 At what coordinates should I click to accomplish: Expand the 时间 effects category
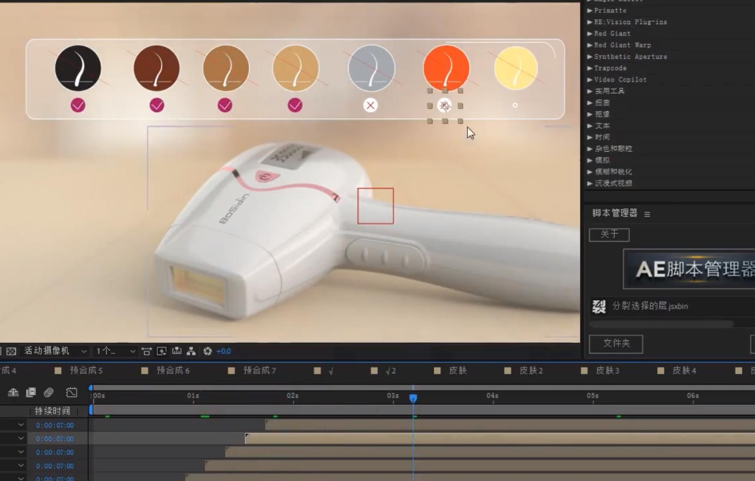[589, 138]
